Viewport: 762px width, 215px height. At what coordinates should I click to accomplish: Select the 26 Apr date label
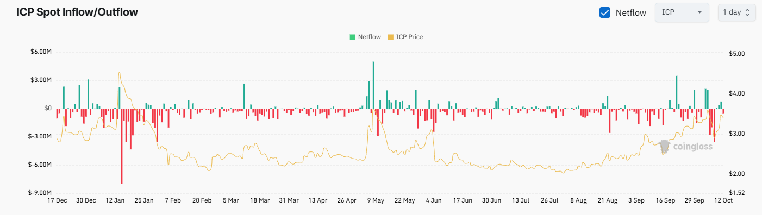(347, 200)
